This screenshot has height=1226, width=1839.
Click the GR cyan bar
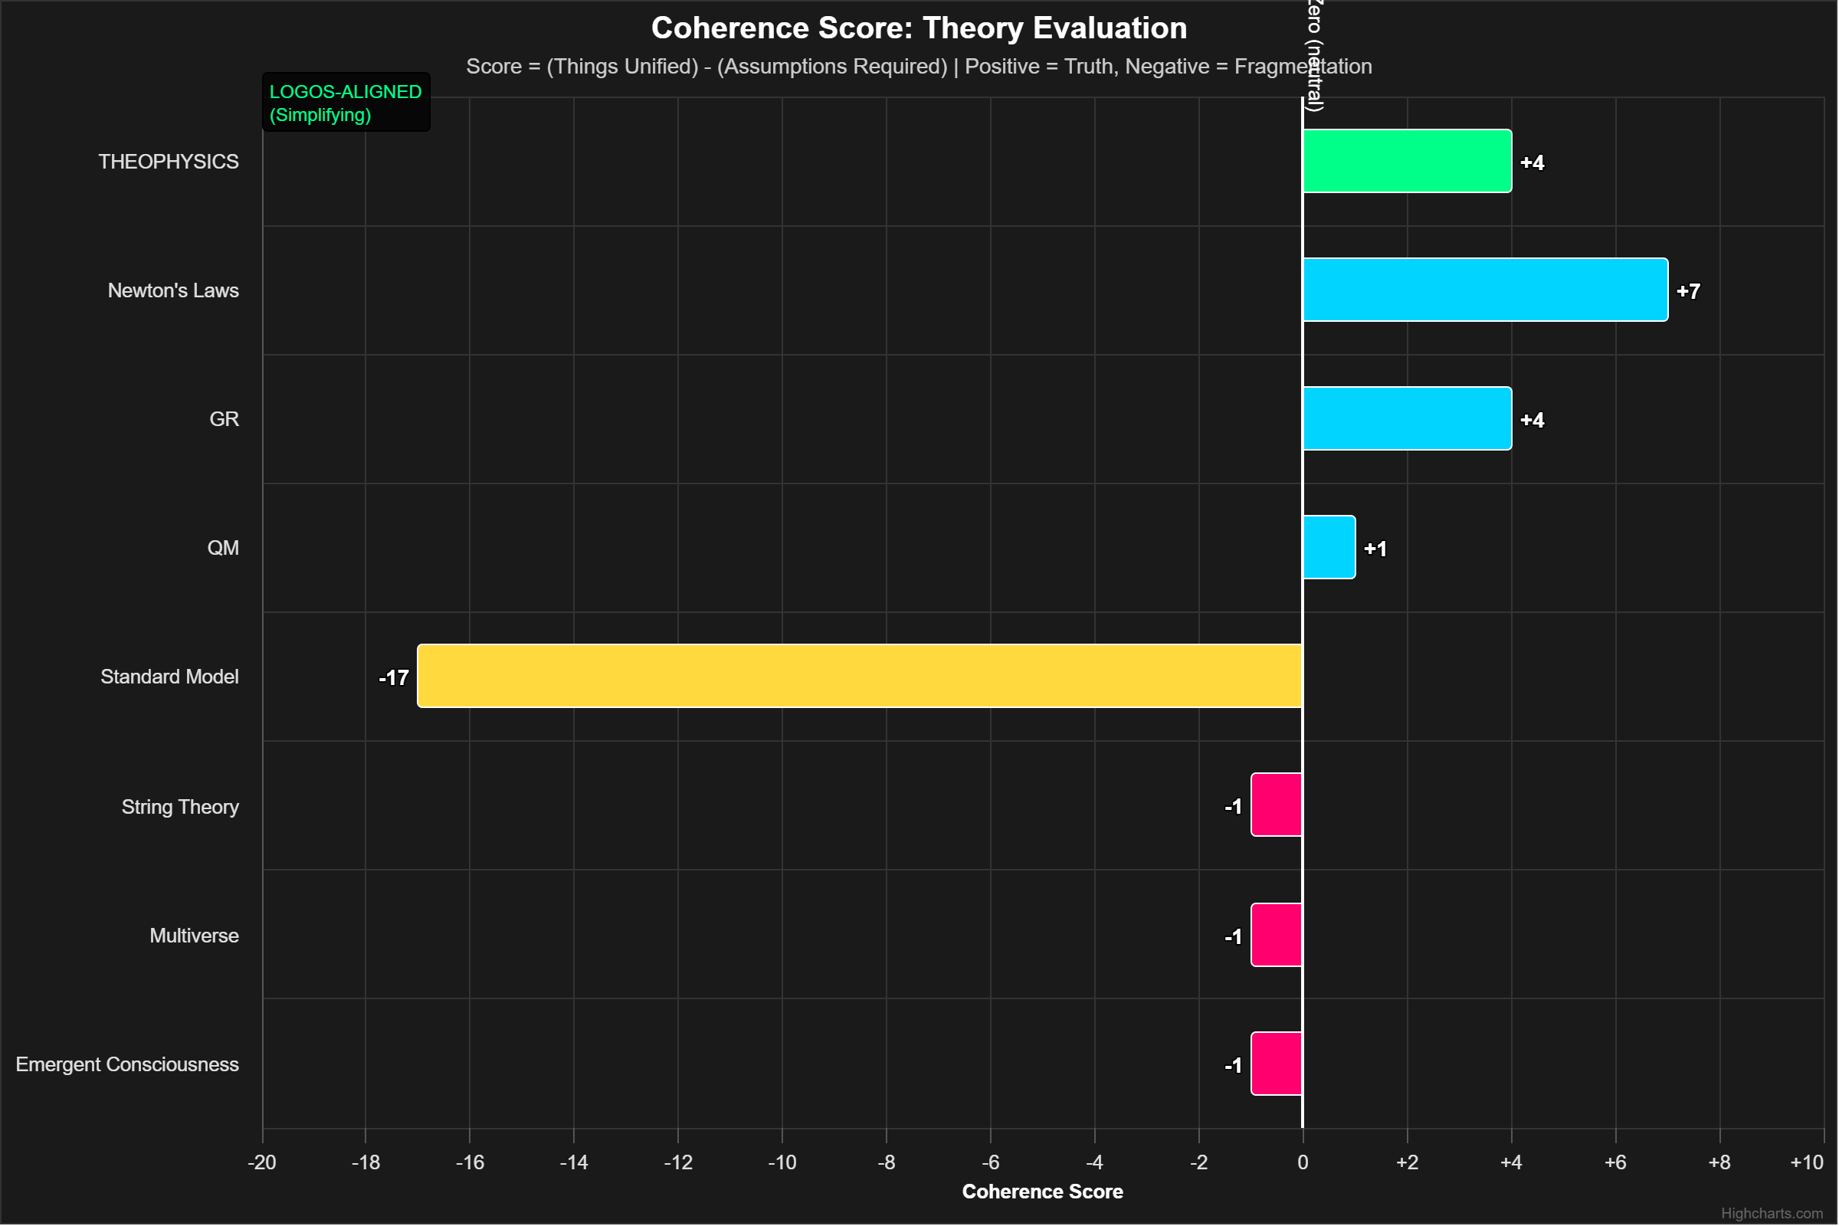(1408, 419)
